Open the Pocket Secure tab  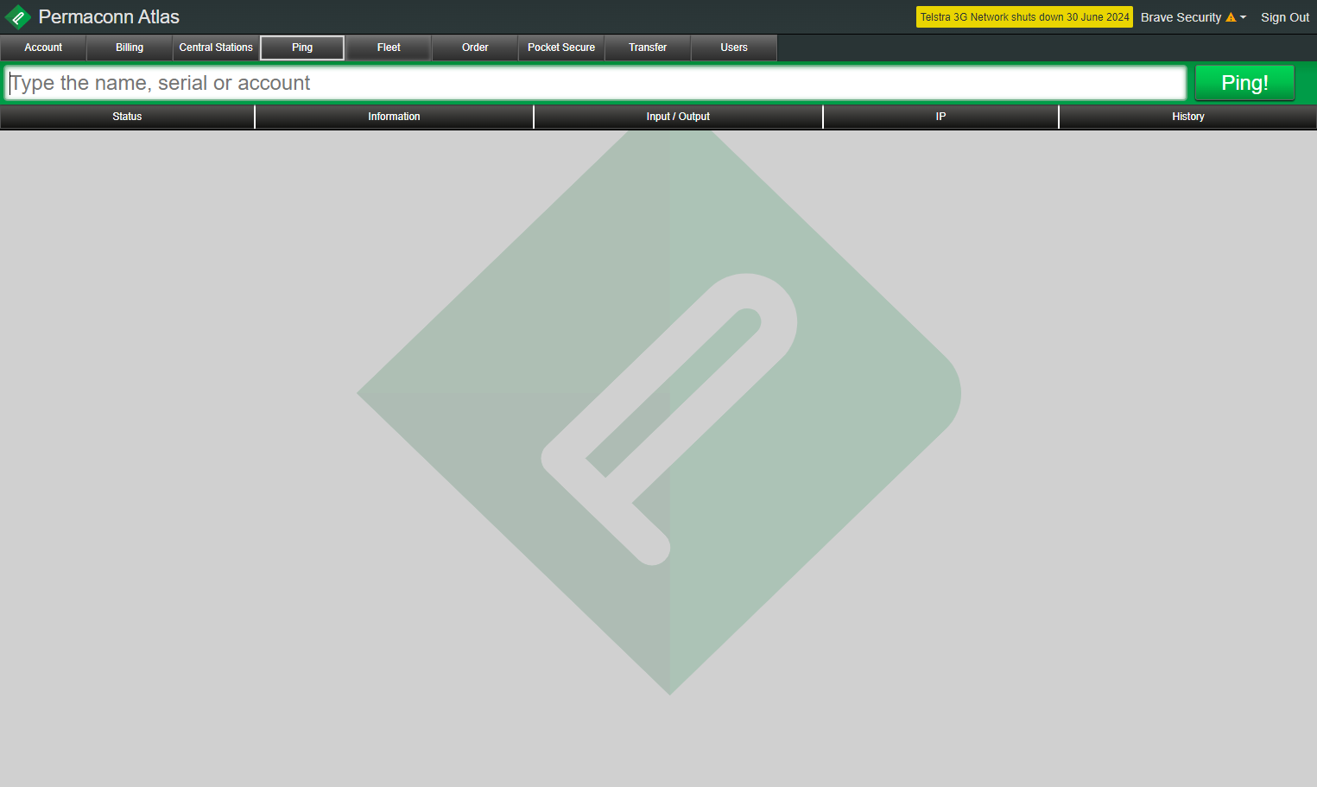pyautogui.click(x=561, y=48)
